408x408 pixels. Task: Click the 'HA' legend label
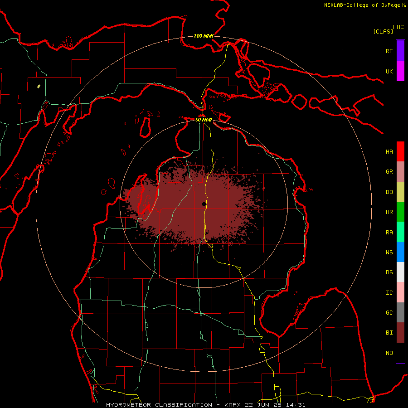coord(389,152)
